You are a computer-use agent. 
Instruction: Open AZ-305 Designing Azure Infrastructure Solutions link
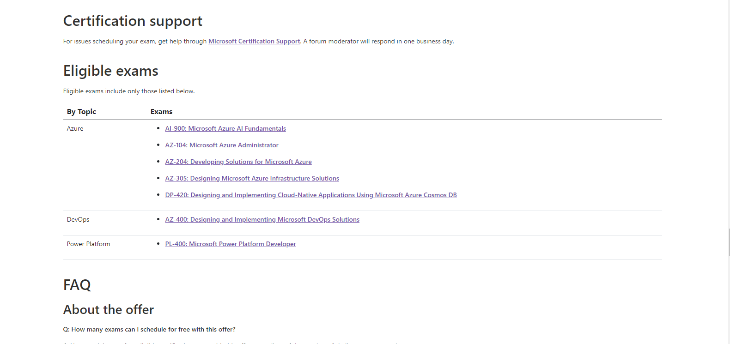click(252, 178)
